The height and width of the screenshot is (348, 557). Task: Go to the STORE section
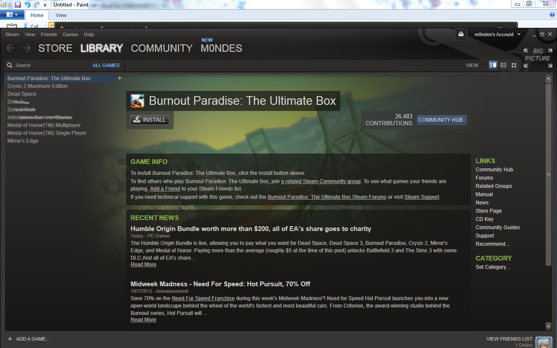click(55, 48)
